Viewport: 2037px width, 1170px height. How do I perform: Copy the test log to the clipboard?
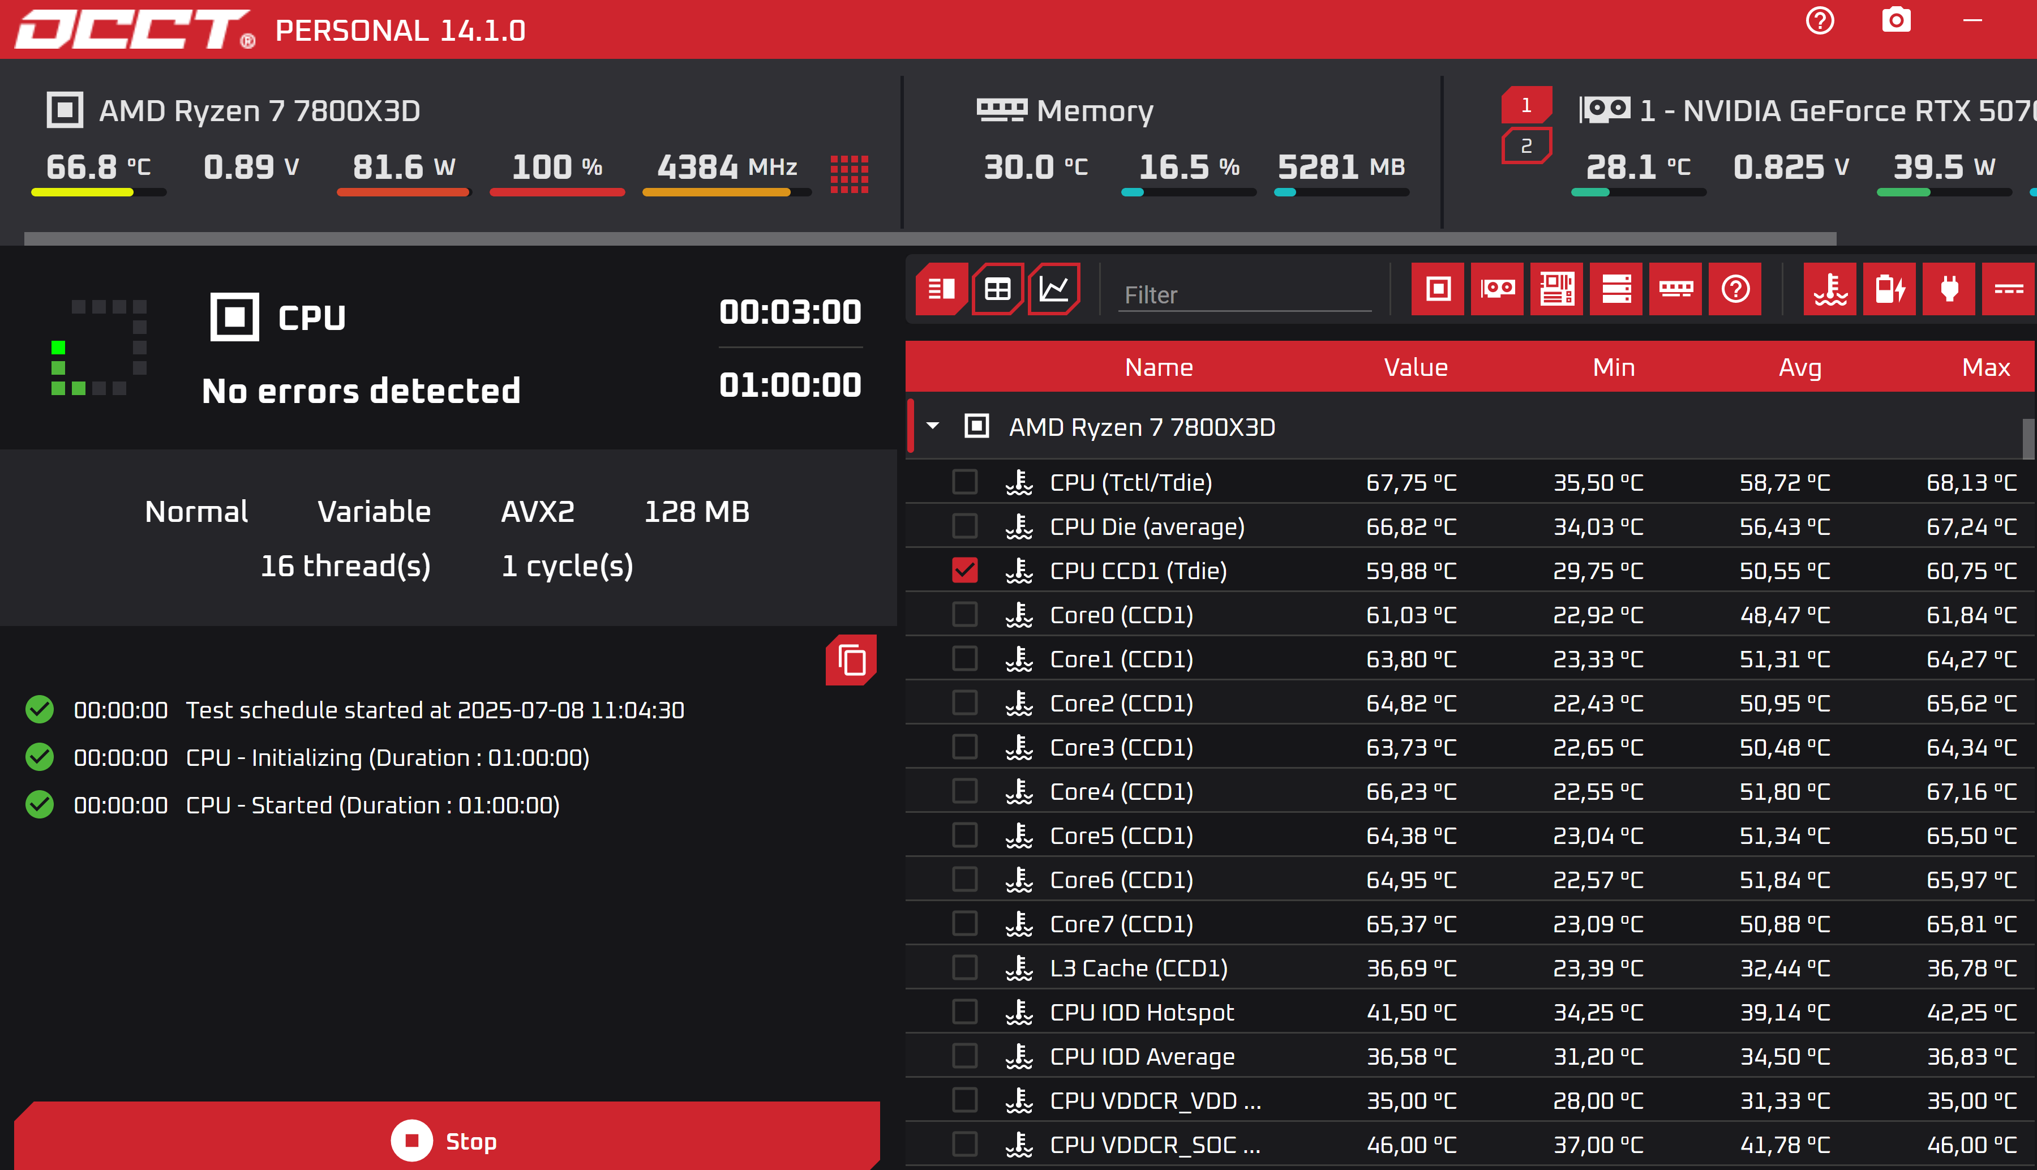(x=851, y=661)
